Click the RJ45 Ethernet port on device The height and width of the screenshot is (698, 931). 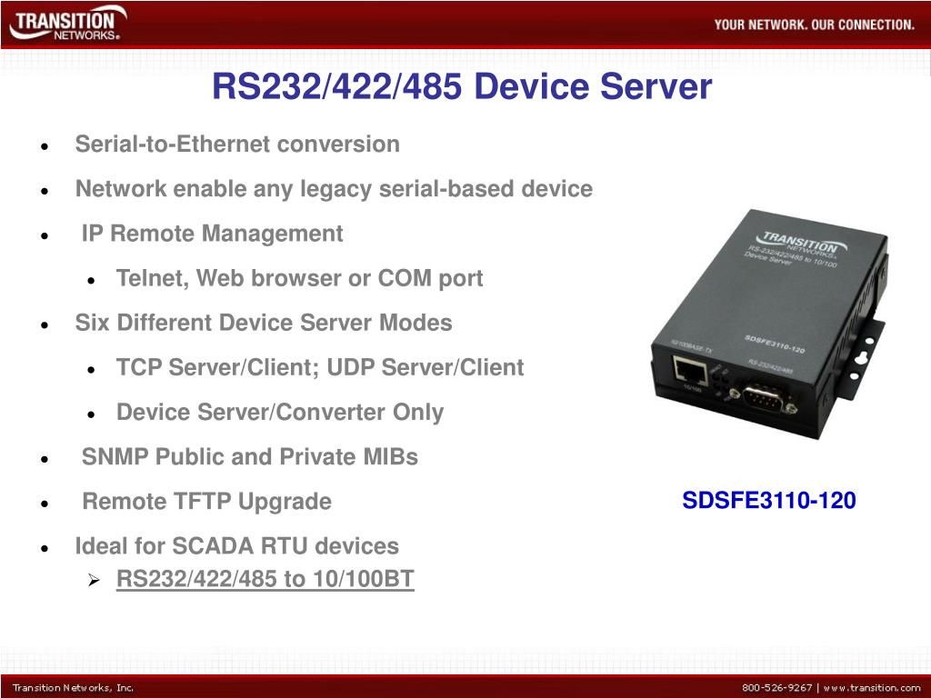coord(690,371)
